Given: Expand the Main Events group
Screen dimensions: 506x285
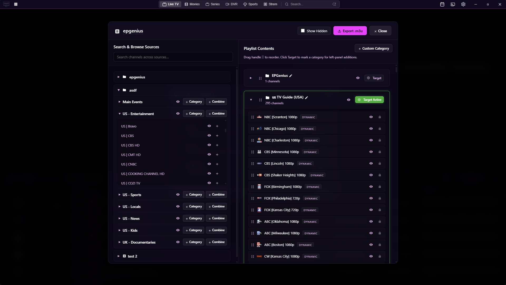Looking at the screenshot, I should click(x=119, y=102).
